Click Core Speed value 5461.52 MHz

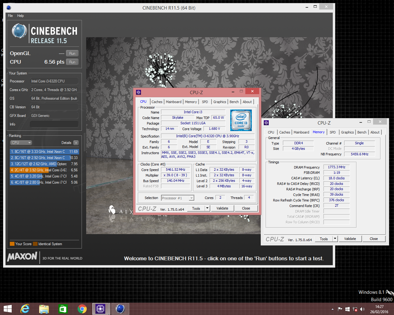click(x=176, y=170)
